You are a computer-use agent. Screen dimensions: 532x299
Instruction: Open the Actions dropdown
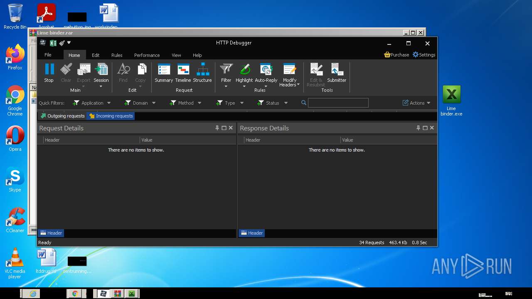(x=416, y=103)
